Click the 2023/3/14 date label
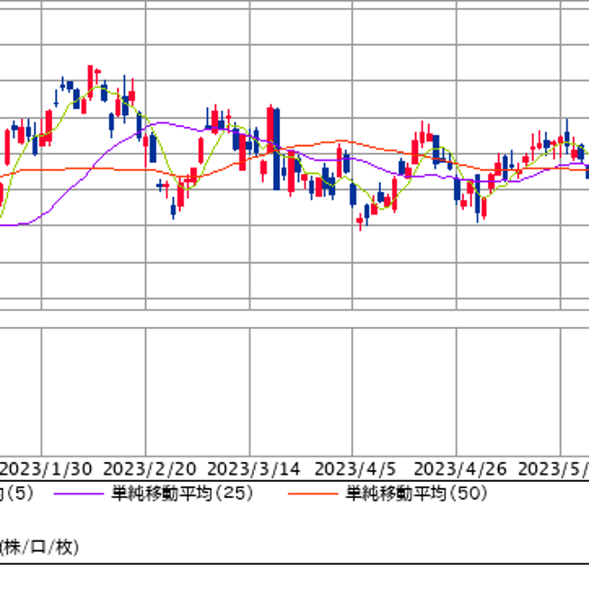The image size is (589, 589). [254, 469]
